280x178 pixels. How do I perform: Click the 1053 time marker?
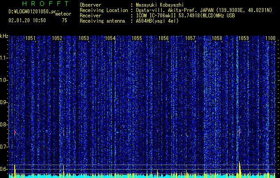coord(84,38)
